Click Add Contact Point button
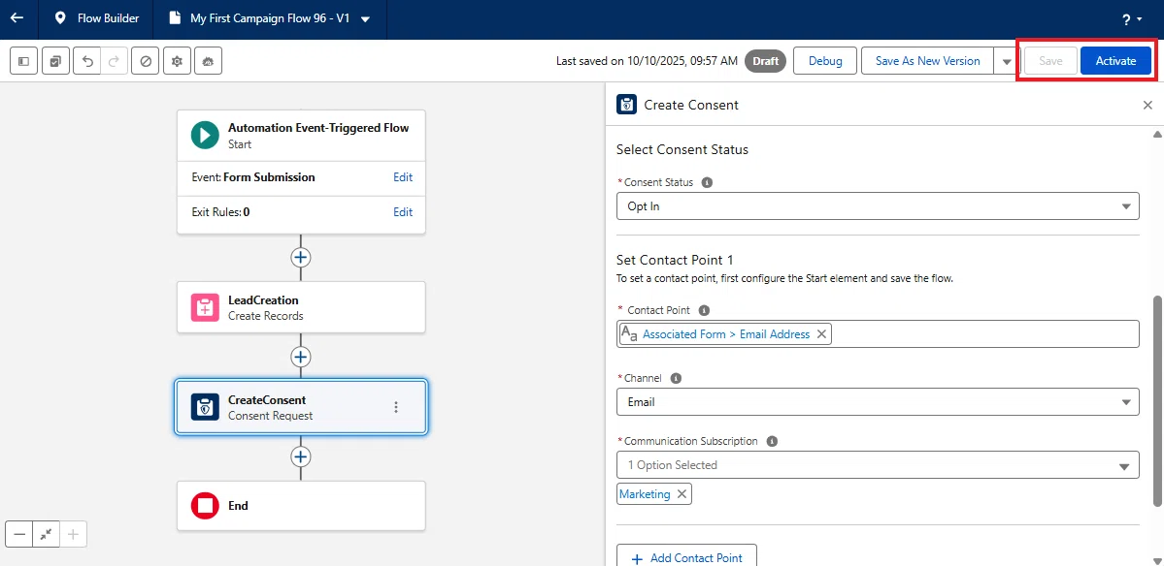1164x566 pixels. click(x=686, y=558)
